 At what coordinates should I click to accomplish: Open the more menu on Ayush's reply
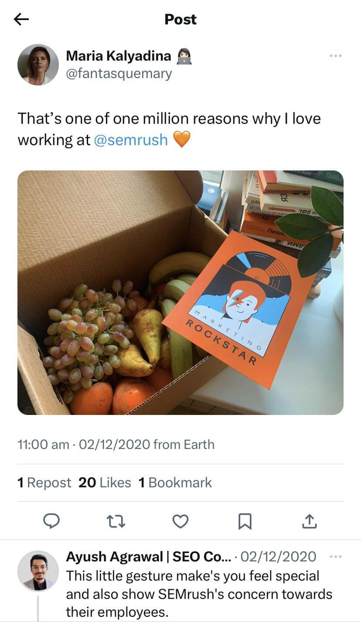coord(336,557)
